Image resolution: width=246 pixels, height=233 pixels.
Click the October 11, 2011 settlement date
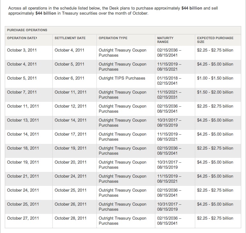(70, 92)
